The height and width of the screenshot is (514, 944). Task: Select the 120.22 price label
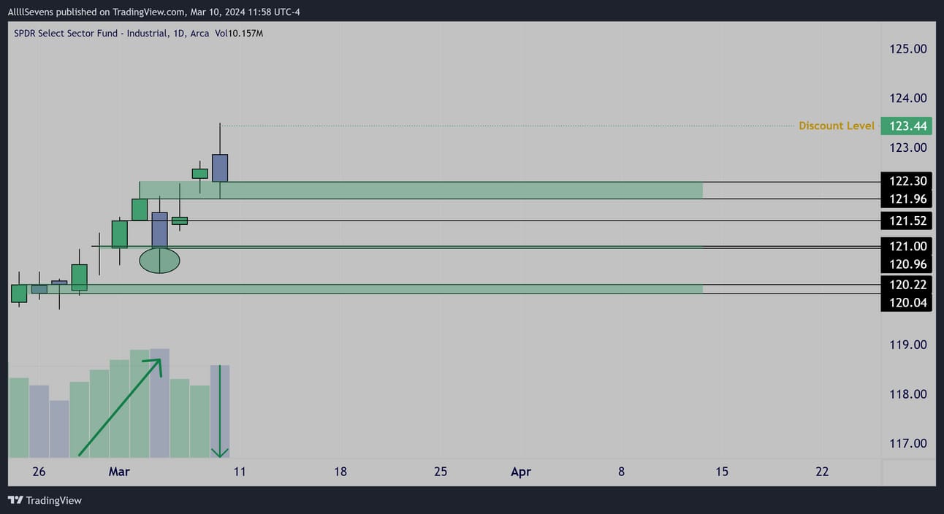(907, 285)
